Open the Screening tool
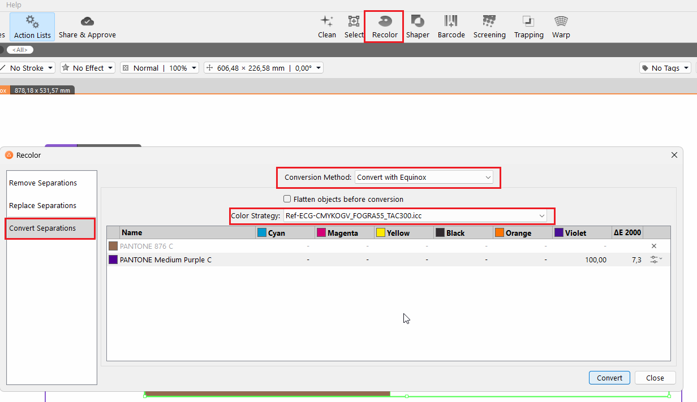Viewport: 697px width, 402px height. (x=489, y=25)
